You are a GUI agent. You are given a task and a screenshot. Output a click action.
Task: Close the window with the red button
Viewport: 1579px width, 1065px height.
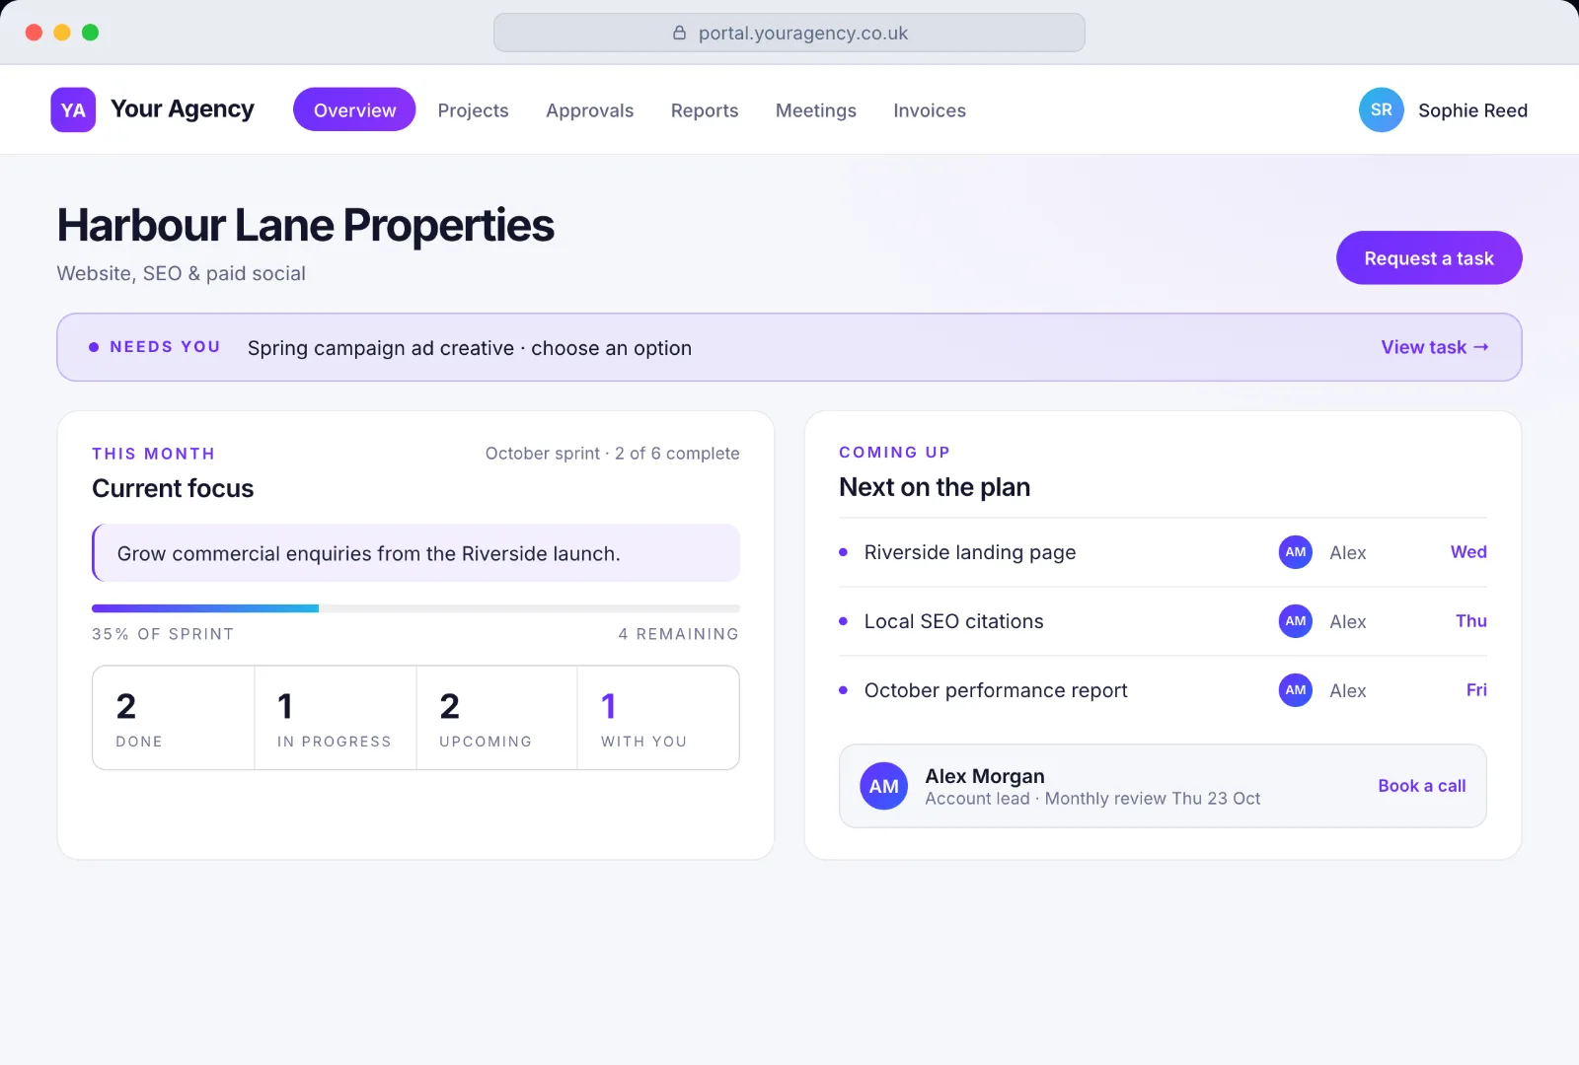pos(34,33)
